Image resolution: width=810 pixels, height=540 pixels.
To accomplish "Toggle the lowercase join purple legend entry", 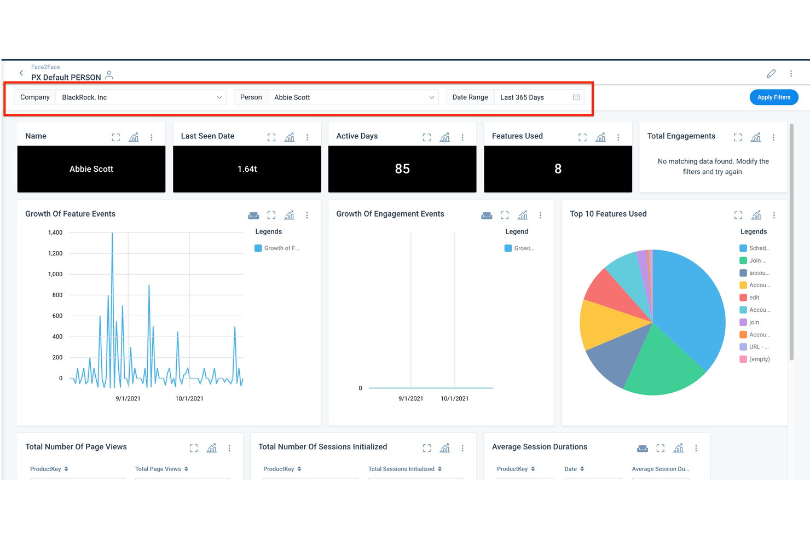I will (x=749, y=322).
